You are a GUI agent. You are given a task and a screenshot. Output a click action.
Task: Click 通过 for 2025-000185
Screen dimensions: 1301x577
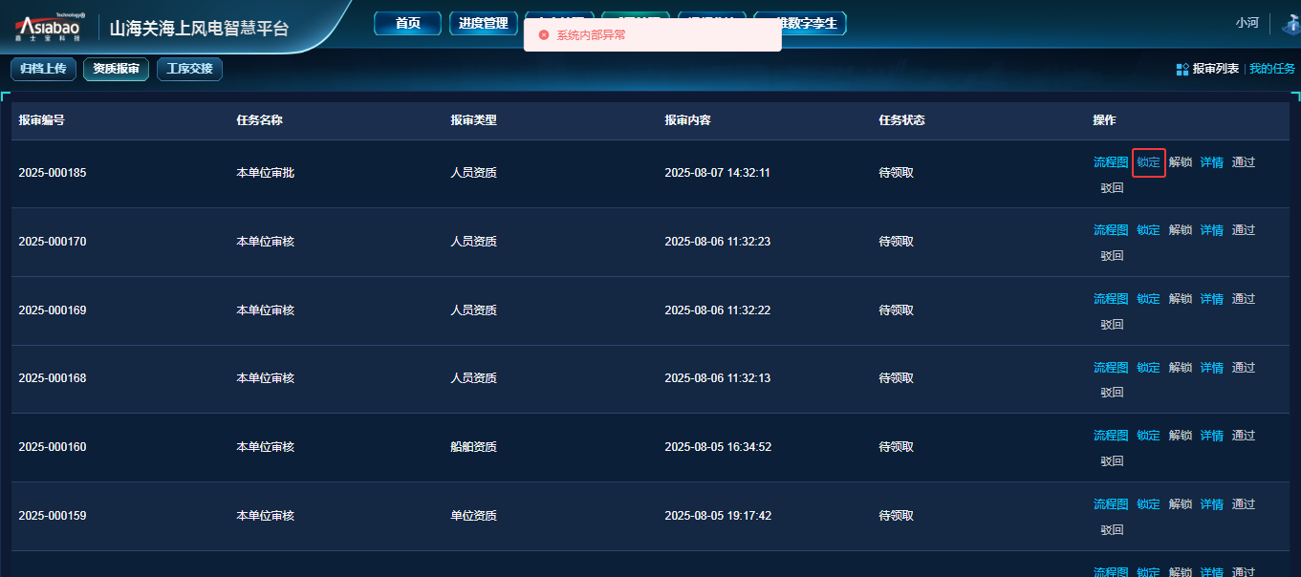click(x=1244, y=162)
